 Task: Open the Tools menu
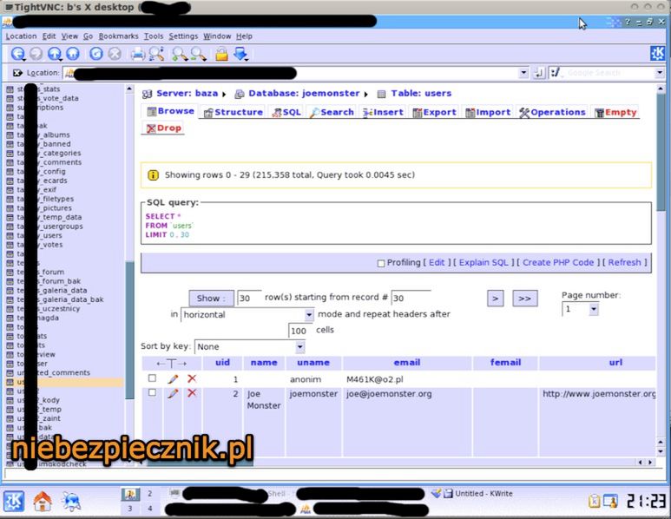click(154, 36)
